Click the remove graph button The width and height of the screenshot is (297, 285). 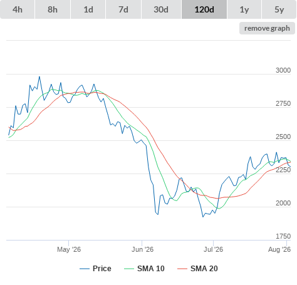pos(267,28)
